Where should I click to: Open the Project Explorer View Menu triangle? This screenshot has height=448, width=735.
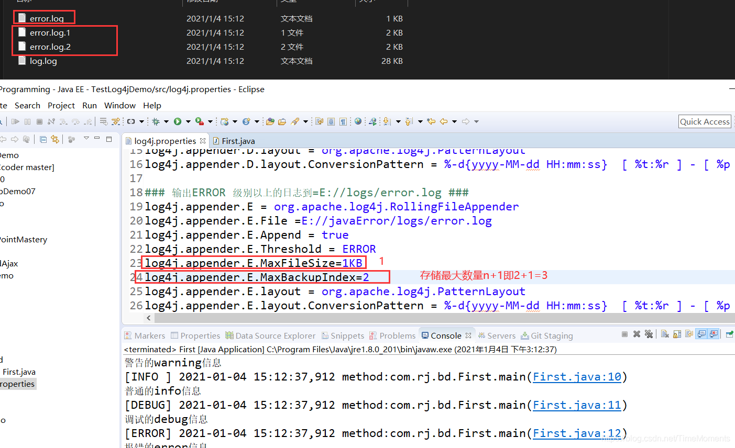[86, 138]
